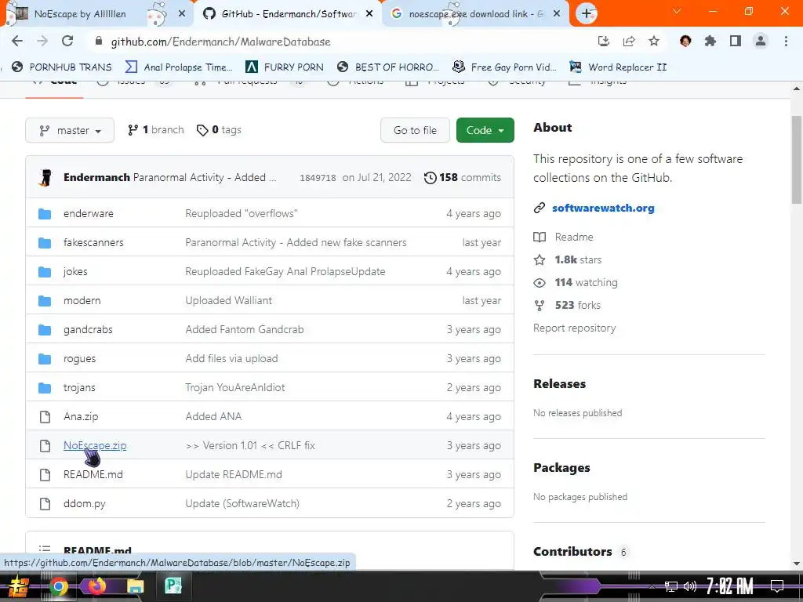Open the gandcrabs folder
Viewport: 803px width, 602px height.
pyautogui.click(x=88, y=330)
